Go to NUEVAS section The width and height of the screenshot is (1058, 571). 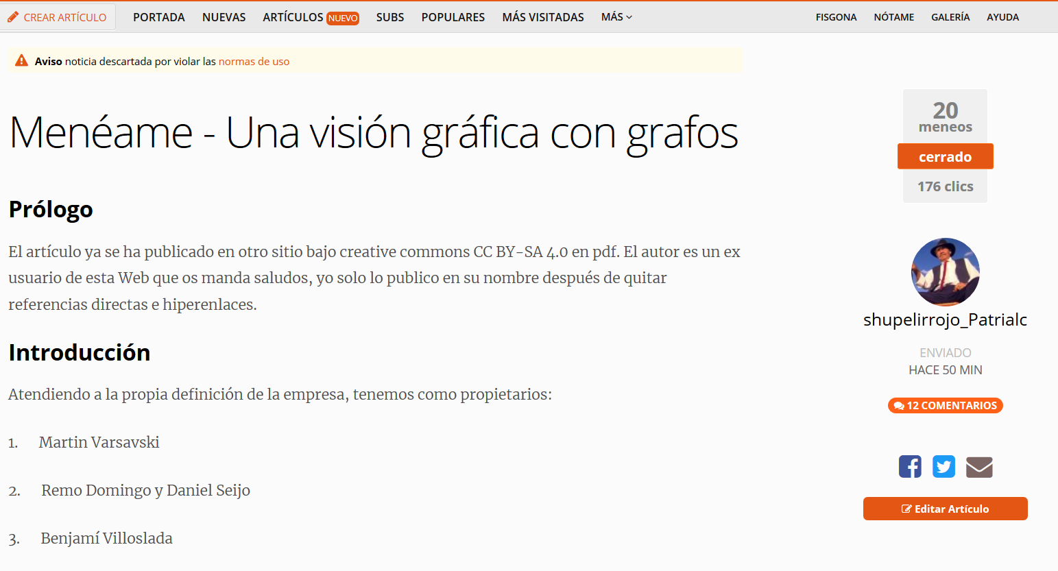[x=224, y=17]
